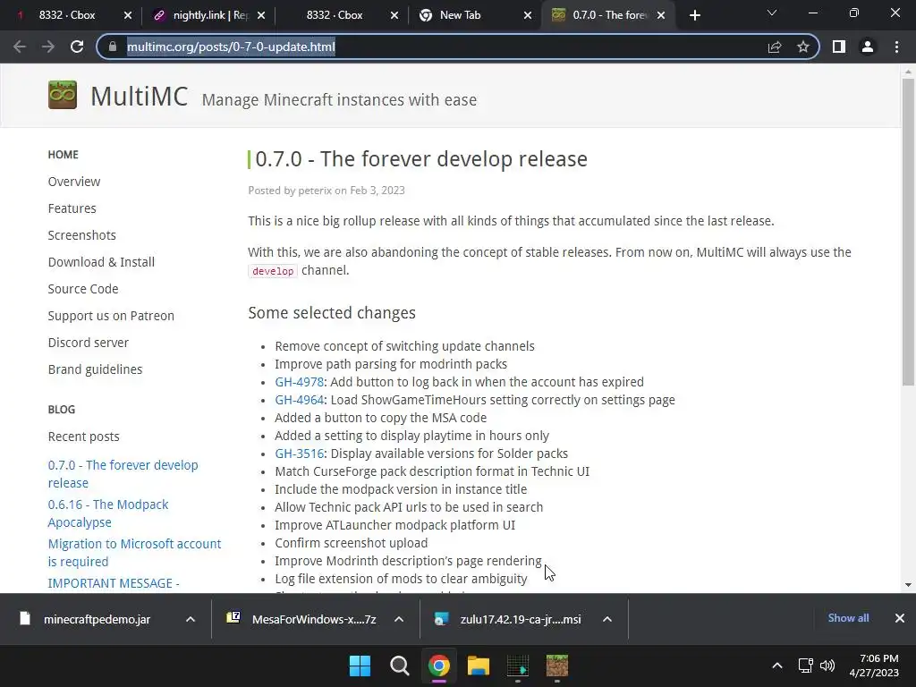Click the MultiMC logo icon
The width and height of the screenshot is (916, 687).
click(63, 95)
